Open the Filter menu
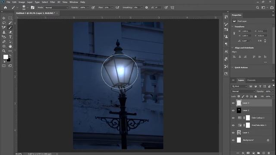Screen dimensions: 276x155 coord(53,2)
